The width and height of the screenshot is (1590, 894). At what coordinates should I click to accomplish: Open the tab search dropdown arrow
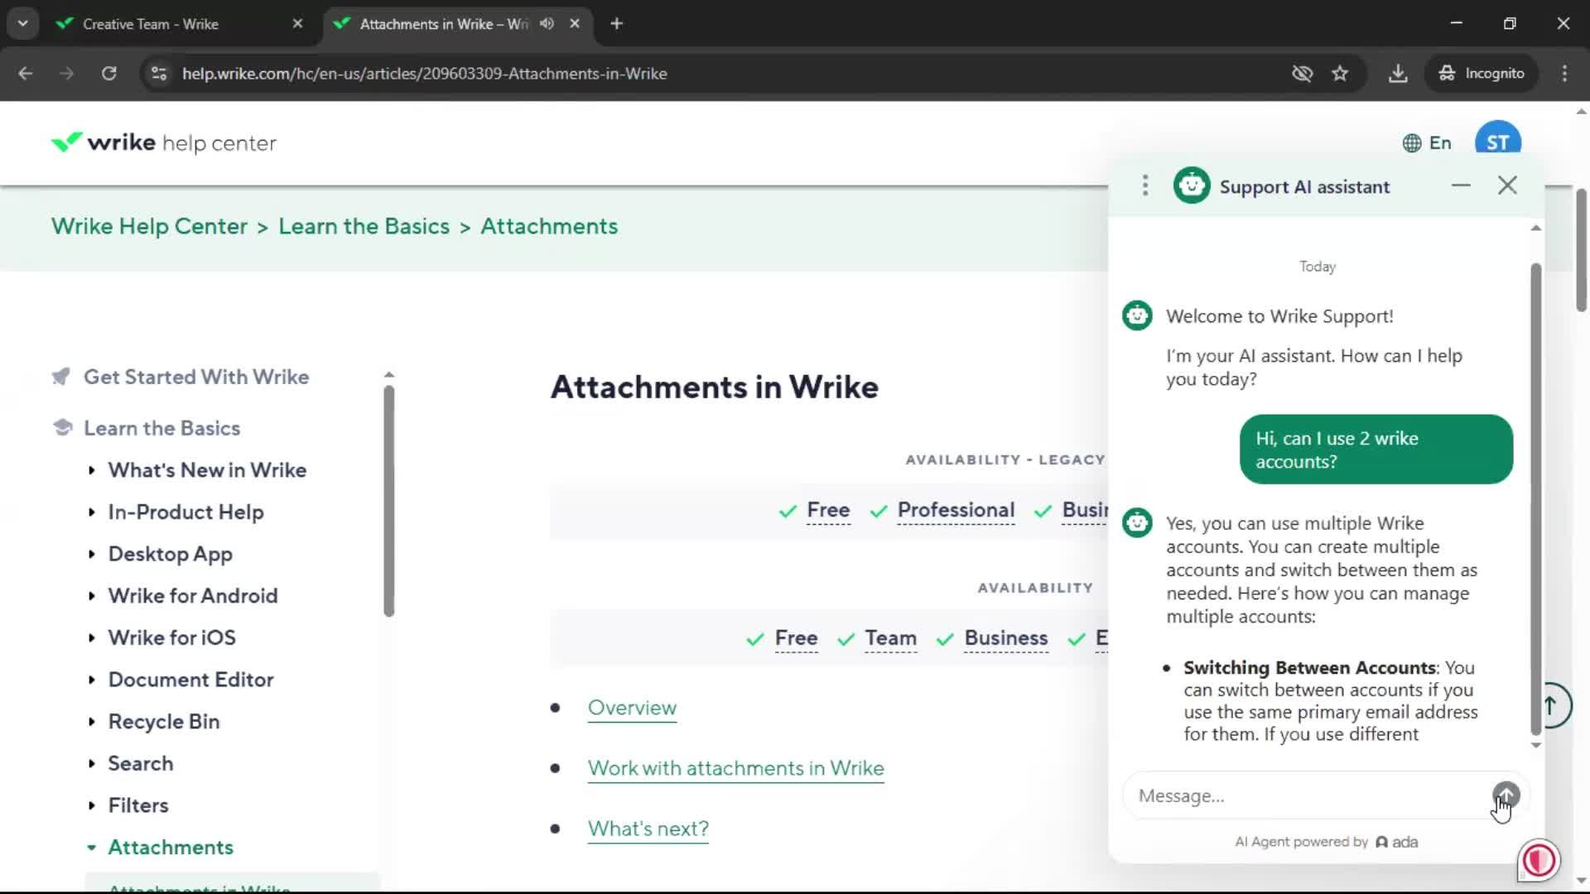point(22,23)
